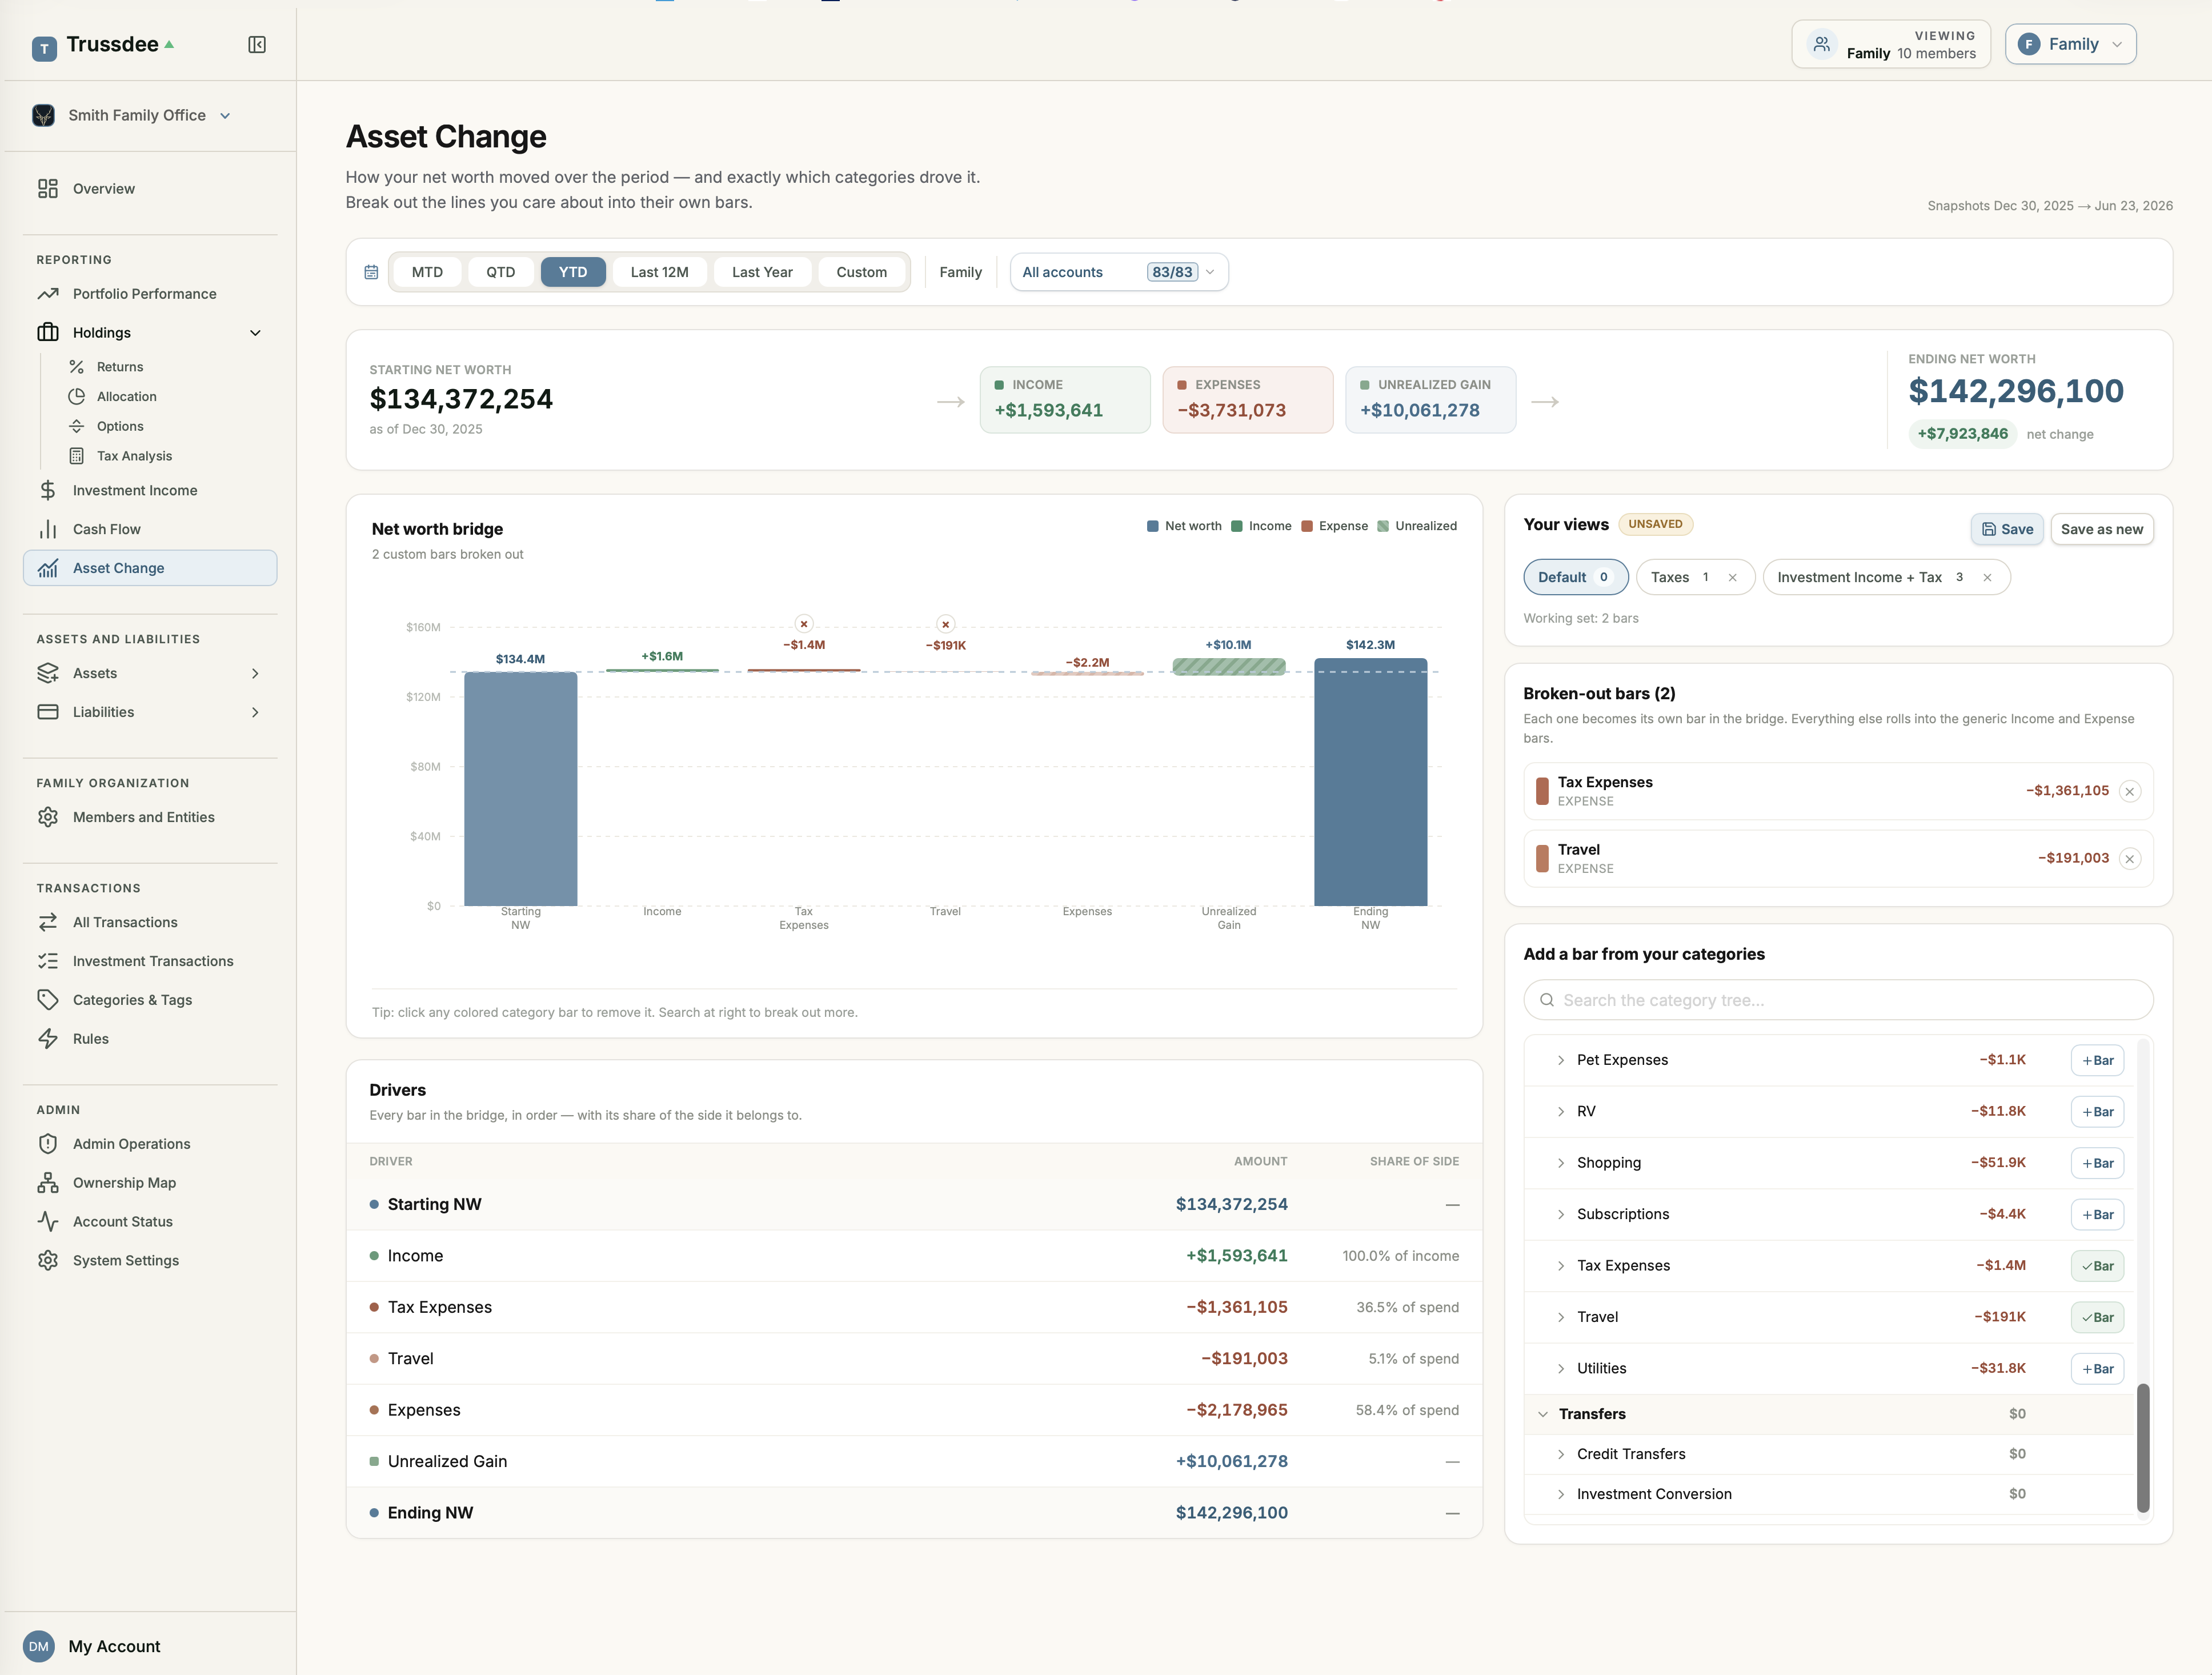Select the QTD period

tap(501, 273)
